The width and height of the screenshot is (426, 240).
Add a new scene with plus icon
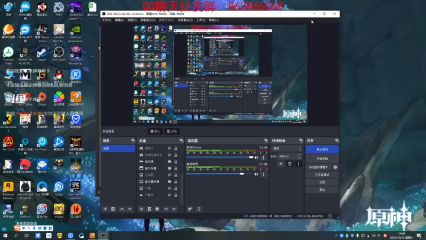pyautogui.click(x=105, y=209)
